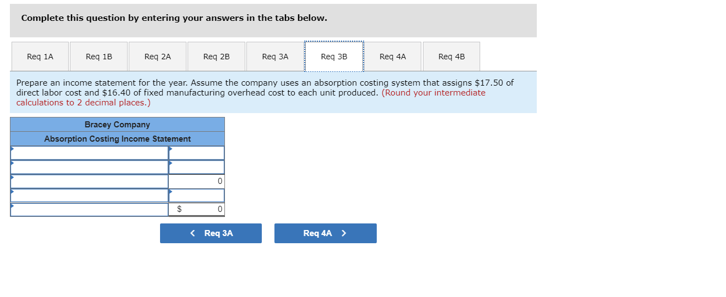This screenshot has height=297, width=726.
Task: Click the red rounding instruction text
Action: 251,98
